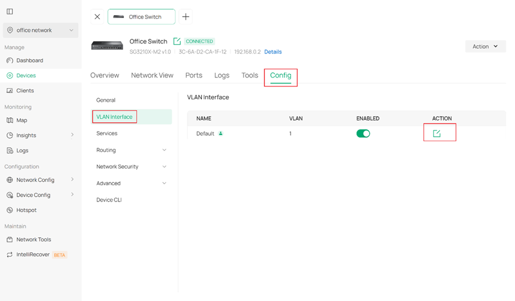Image resolution: width=515 pixels, height=301 pixels.
Task: Select the Office Switch device tab
Action: tap(142, 17)
